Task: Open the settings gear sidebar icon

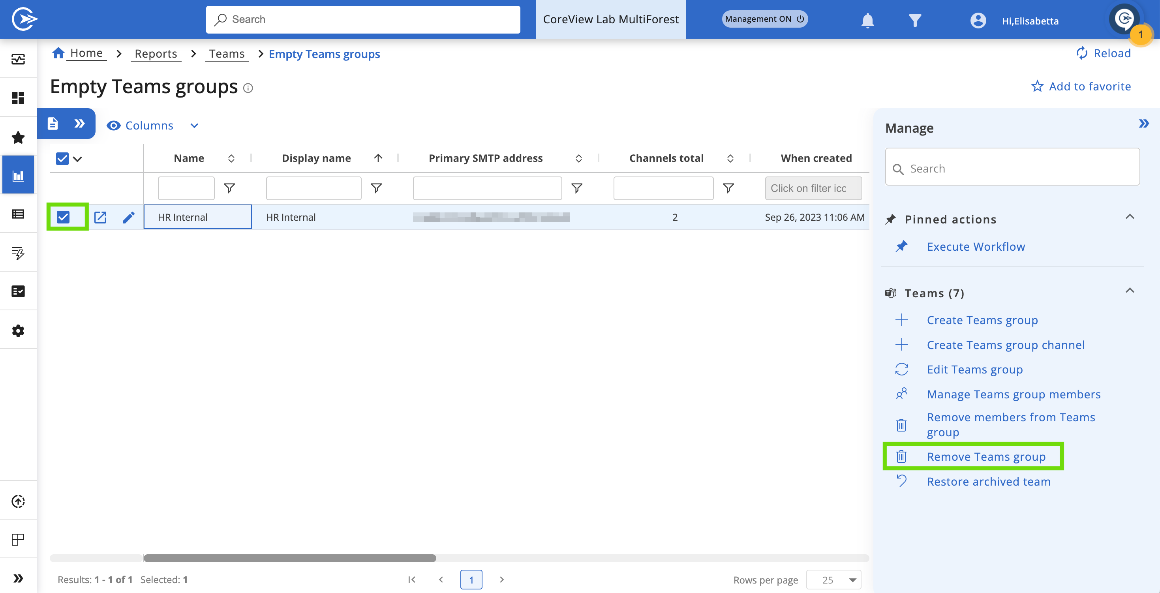Action: coord(18,330)
